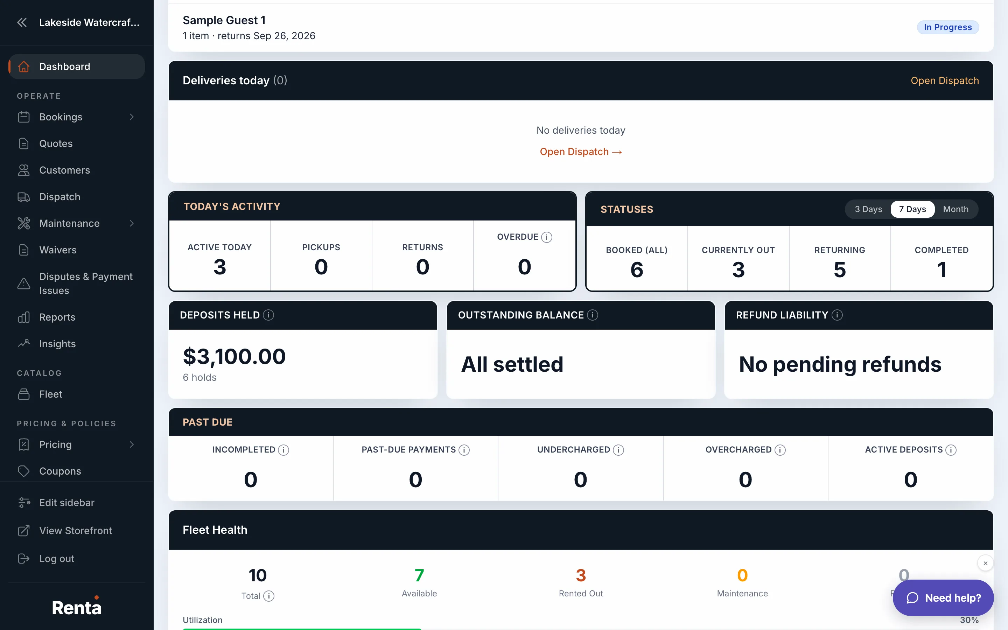Expand the Pricing submenu chevron
Image resolution: width=1008 pixels, height=630 pixels.
[x=132, y=444]
